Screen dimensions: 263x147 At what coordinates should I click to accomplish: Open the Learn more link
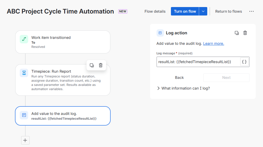pos(213,43)
